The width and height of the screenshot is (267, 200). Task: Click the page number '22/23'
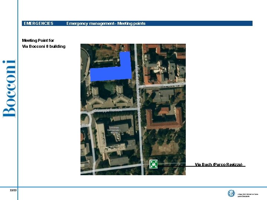click(x=13, y=190)
